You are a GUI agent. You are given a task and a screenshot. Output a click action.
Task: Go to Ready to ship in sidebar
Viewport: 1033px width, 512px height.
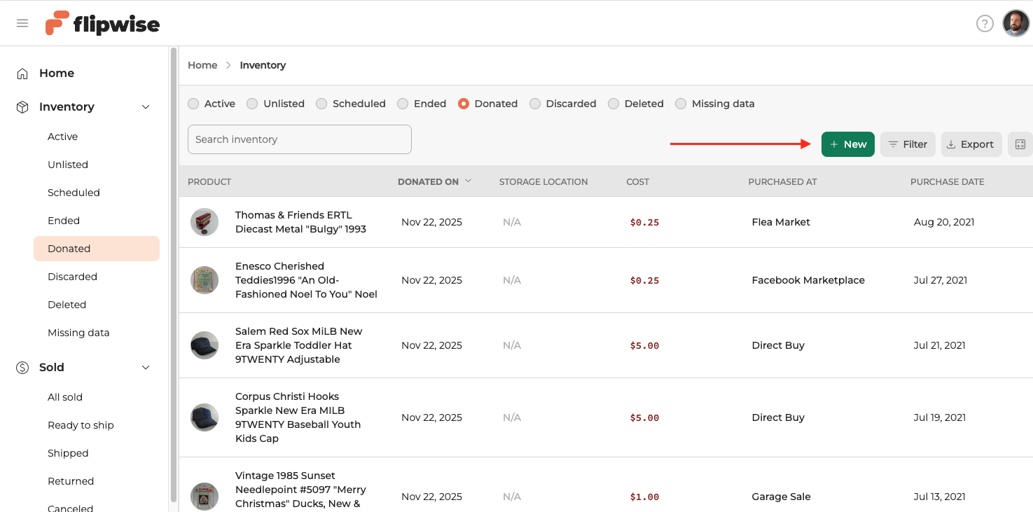pyautogui.click(x=81, y=425)
